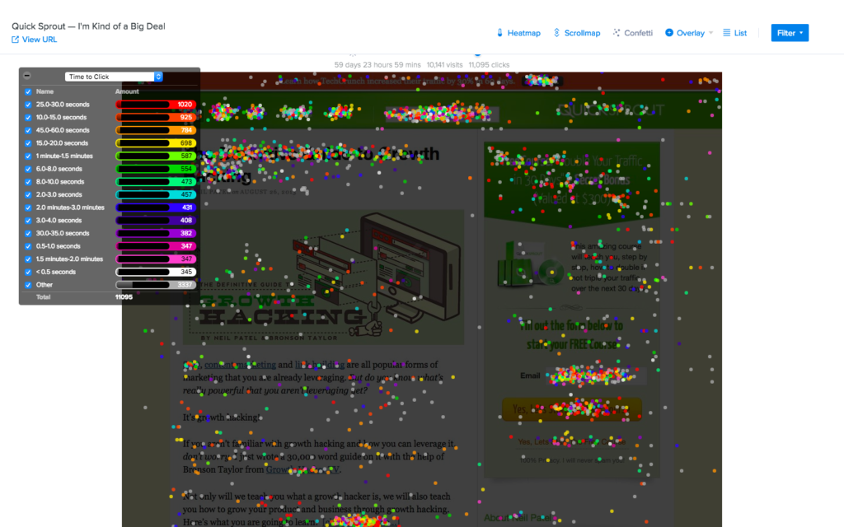844x527 pixels.
Task: Toggle the Name header select-all checkbox
Action: tap(28, 91)
